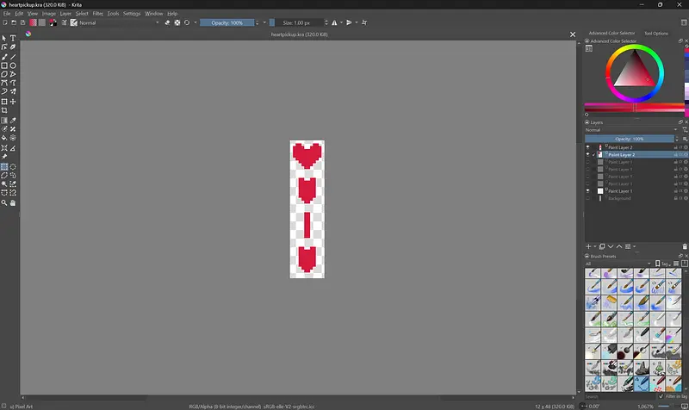This screenshot has height=410, width=689.
Task: Click the Move tool icon
Action: click(x=13, y=102)
